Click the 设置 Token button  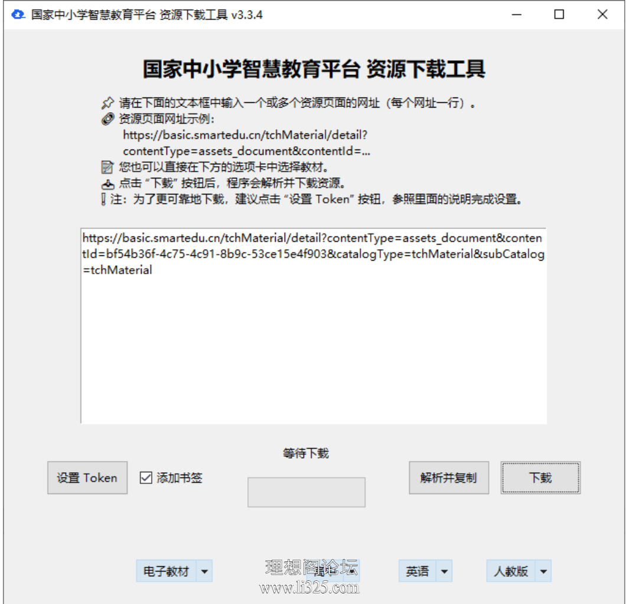[87, 478]
